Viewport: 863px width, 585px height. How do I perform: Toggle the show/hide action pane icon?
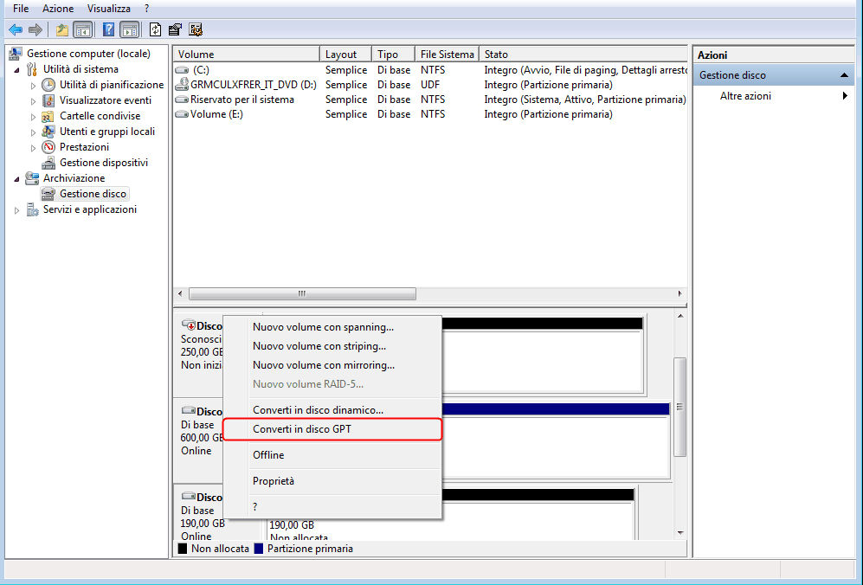(129, 29)
